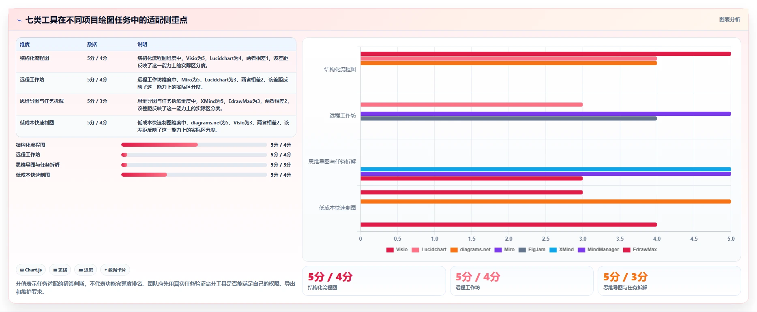
Task: Open the 思维导图与任务拆解 score card
Action: [669, 281]
